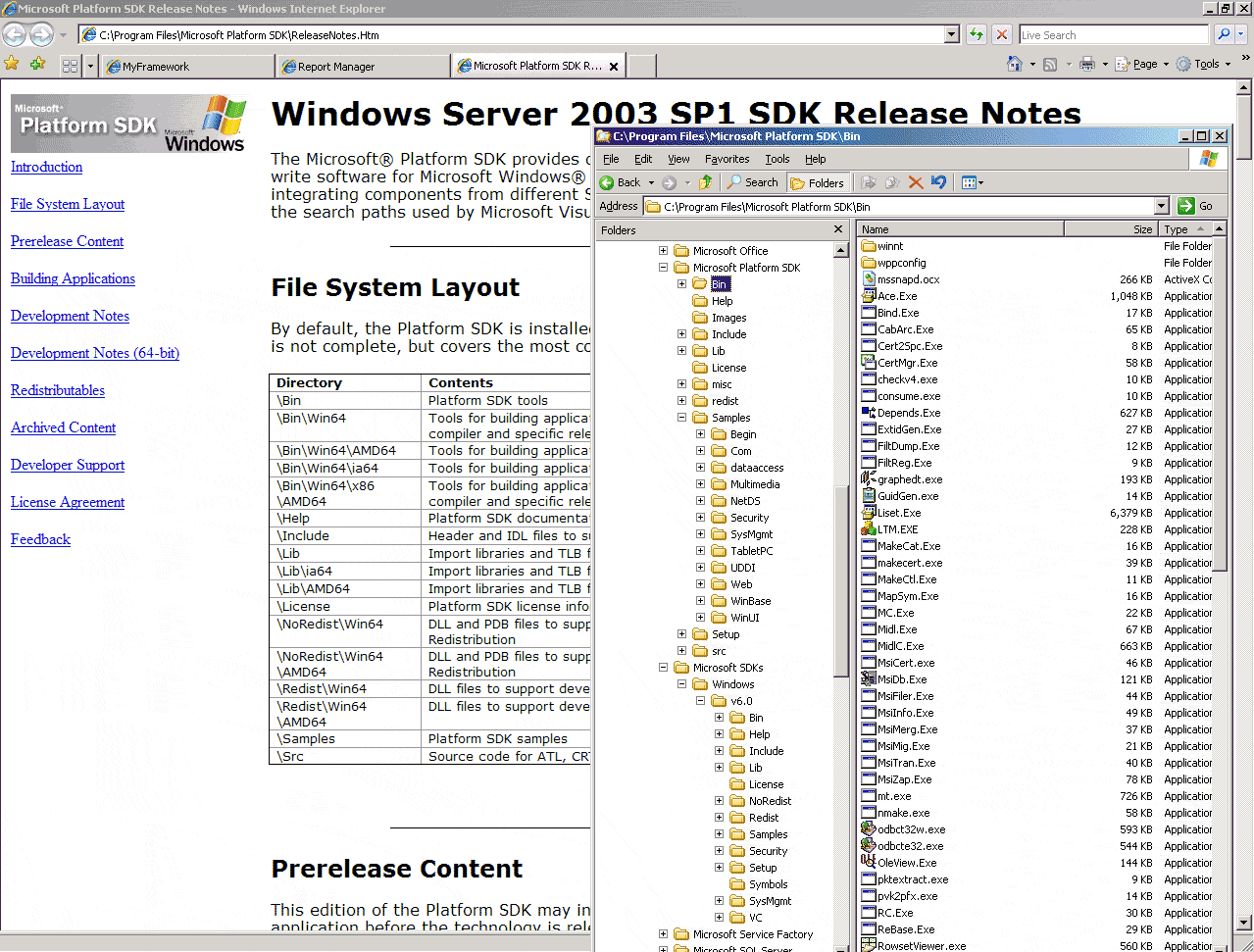This screenshot has width=1254, height=952.
Task: Click Explorer's Move To toolbar icon
Action: point(868,182)
